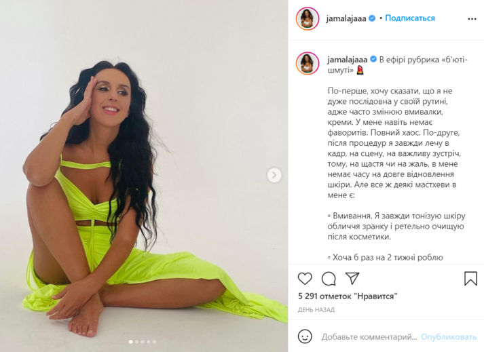Click caption profile avatar of jamalajaaa
Viewport: 484px width, 352px height.
[308, 63]
